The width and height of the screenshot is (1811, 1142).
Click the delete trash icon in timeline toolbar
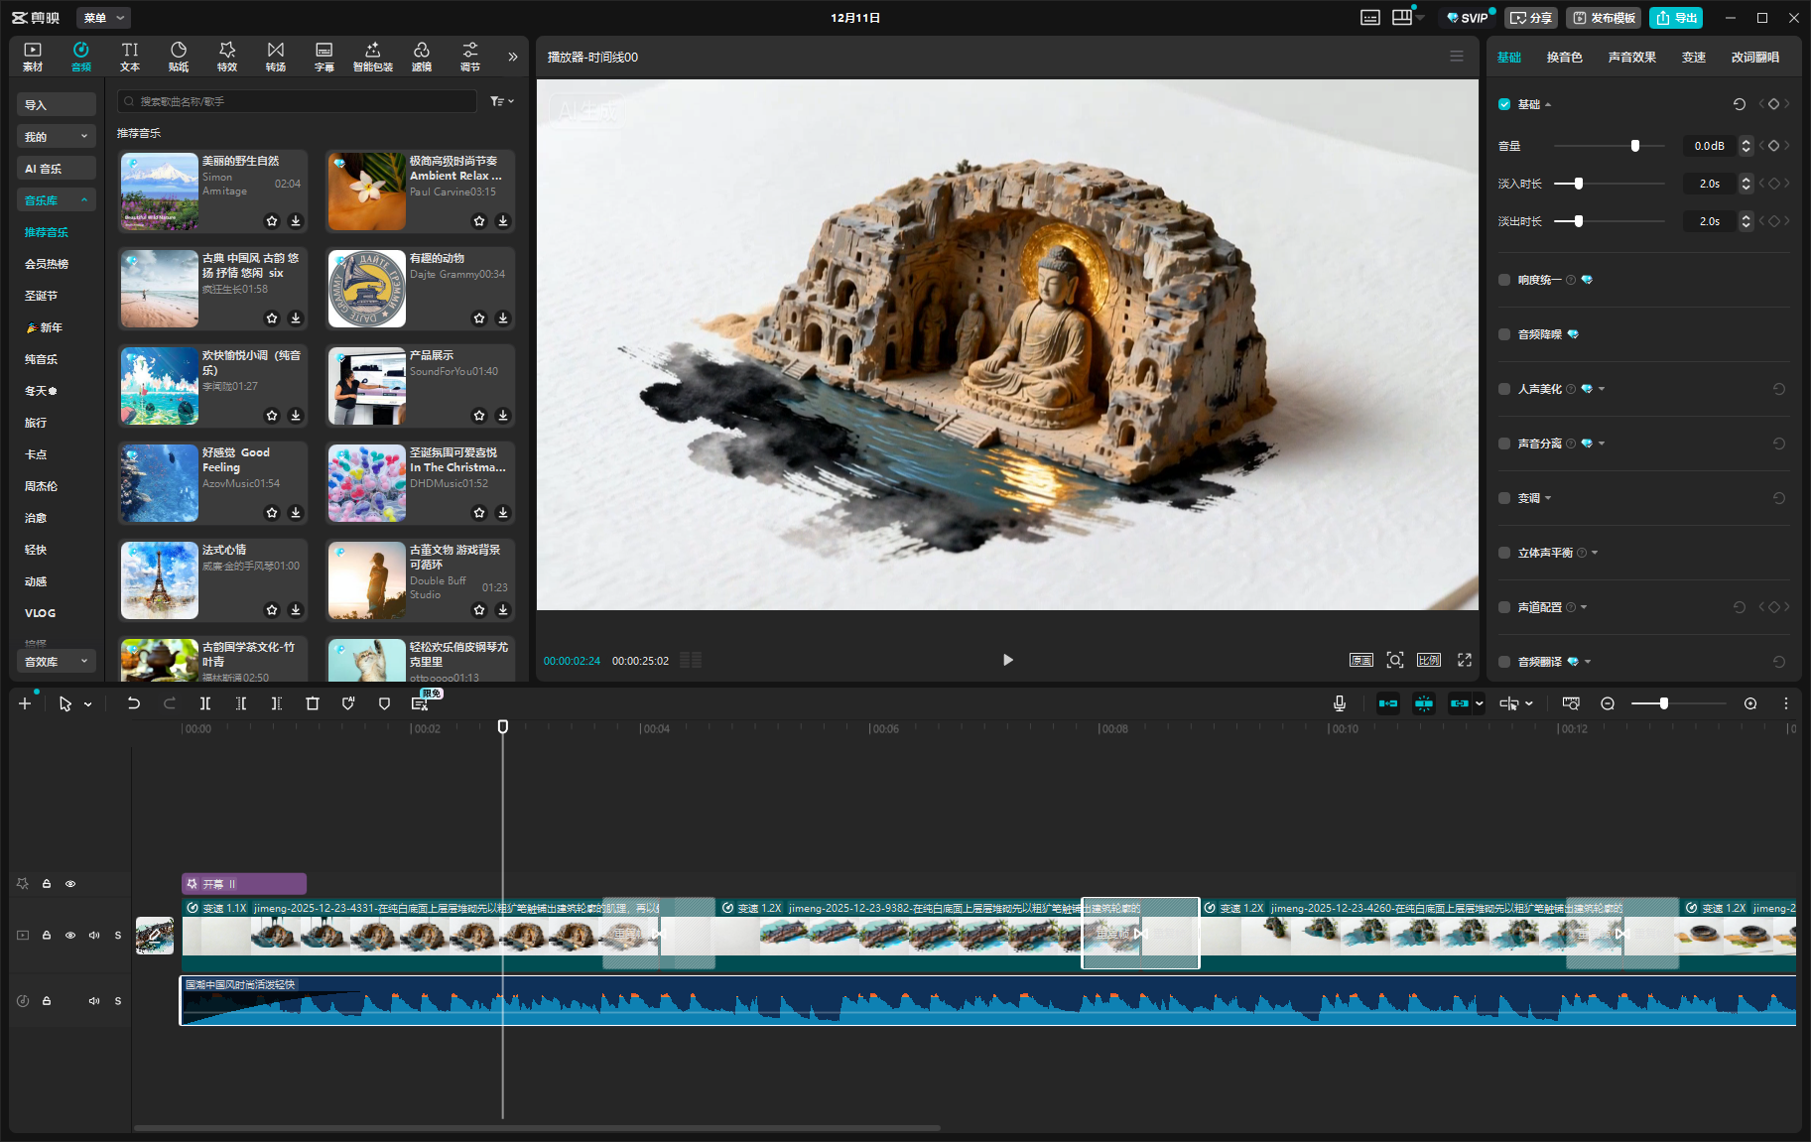(x=313, y=703)
